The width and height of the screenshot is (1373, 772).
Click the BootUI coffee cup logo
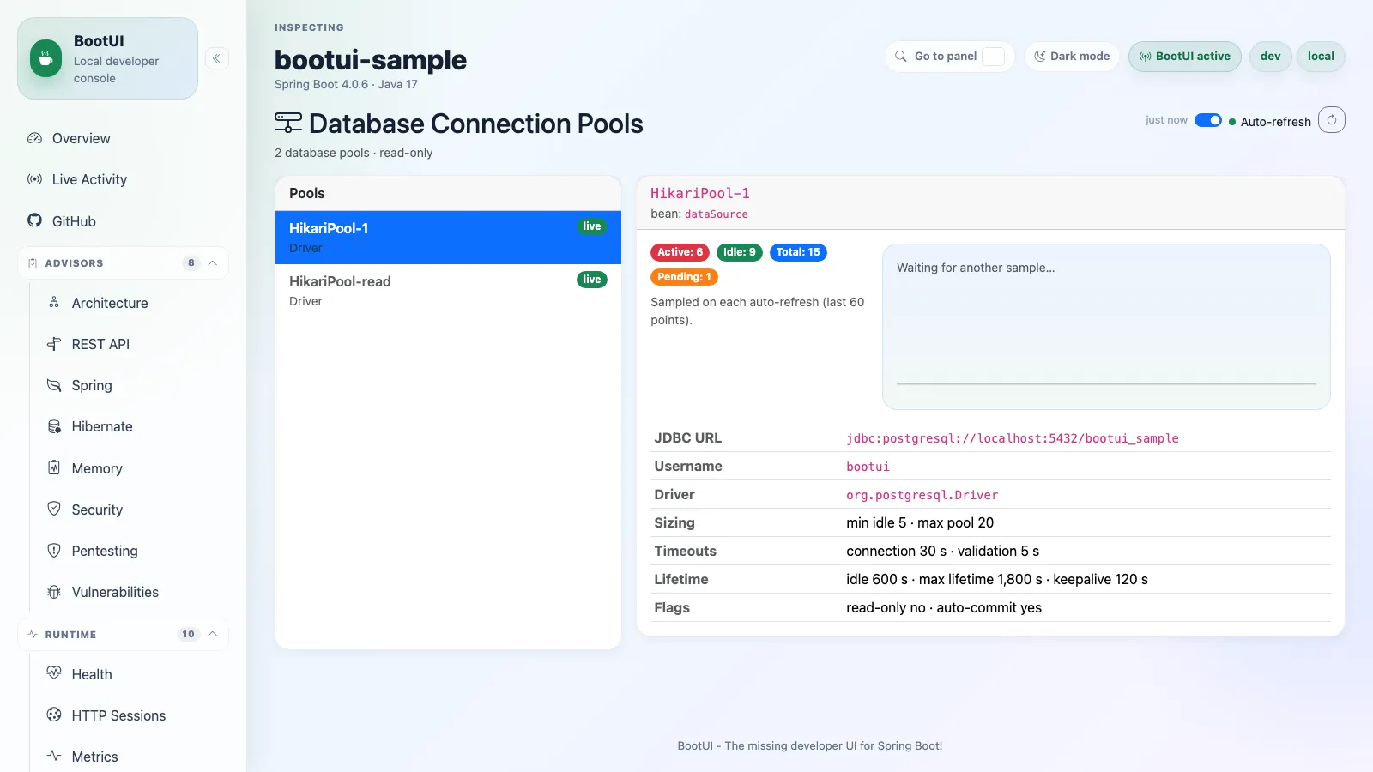coord(45,58)
